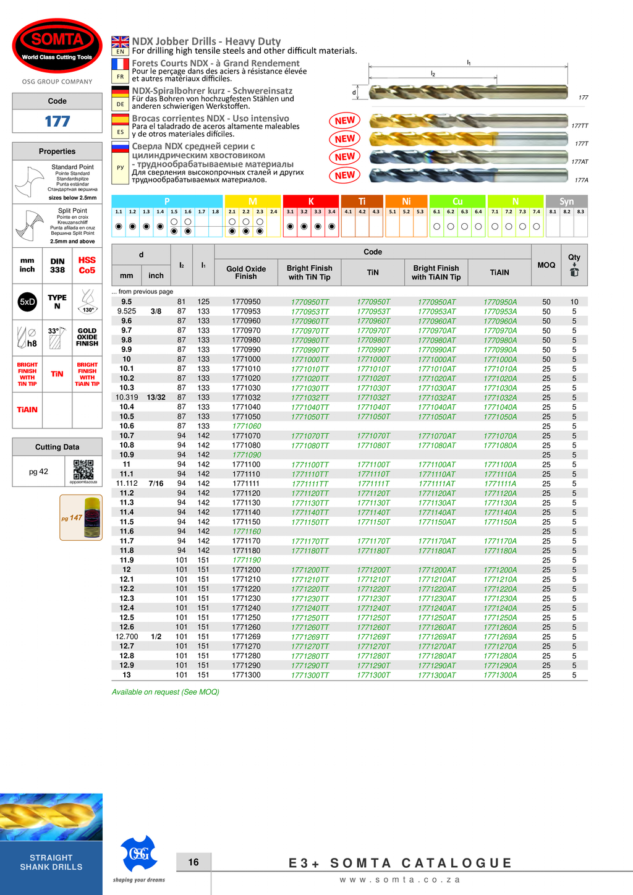Image resolution: width=633 pixels, height=895 pixels.
Task: Click the 33° helix angle icon
Action: pyautogui.click(x=57, y=338)
